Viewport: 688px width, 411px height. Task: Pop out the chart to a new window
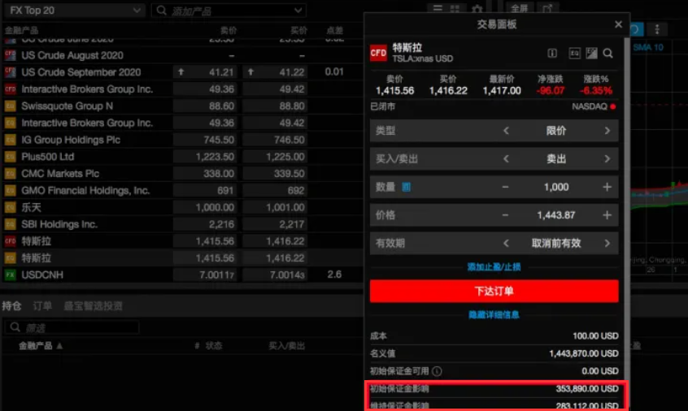(547, 8)
